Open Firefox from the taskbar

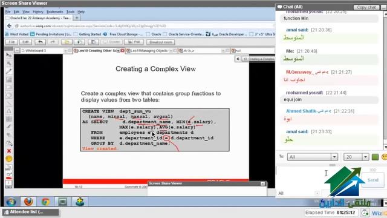pyautogui.click(x=28, y=202)
